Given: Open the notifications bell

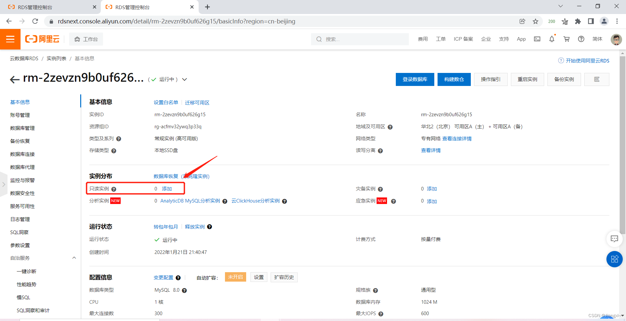Looking at the screenshot, I should click(x=552, y=39).
